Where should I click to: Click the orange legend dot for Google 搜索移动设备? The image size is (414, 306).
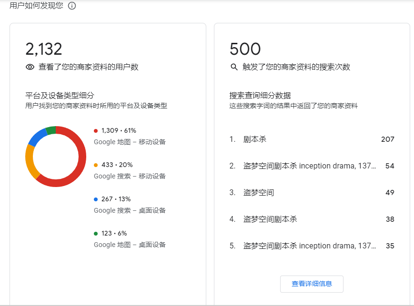[x=95, y=164]
